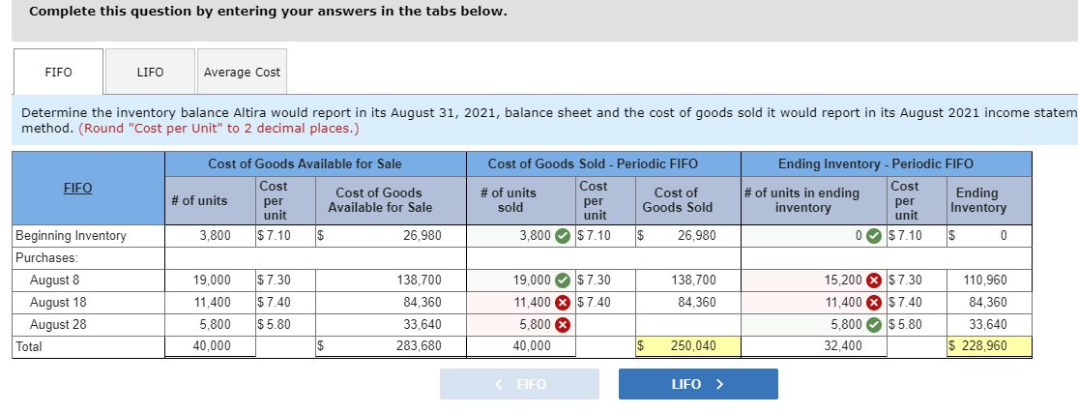Select the Beginning Inventory row label
This screenshot has height=414, width=1078.
[x=71, y=236]
